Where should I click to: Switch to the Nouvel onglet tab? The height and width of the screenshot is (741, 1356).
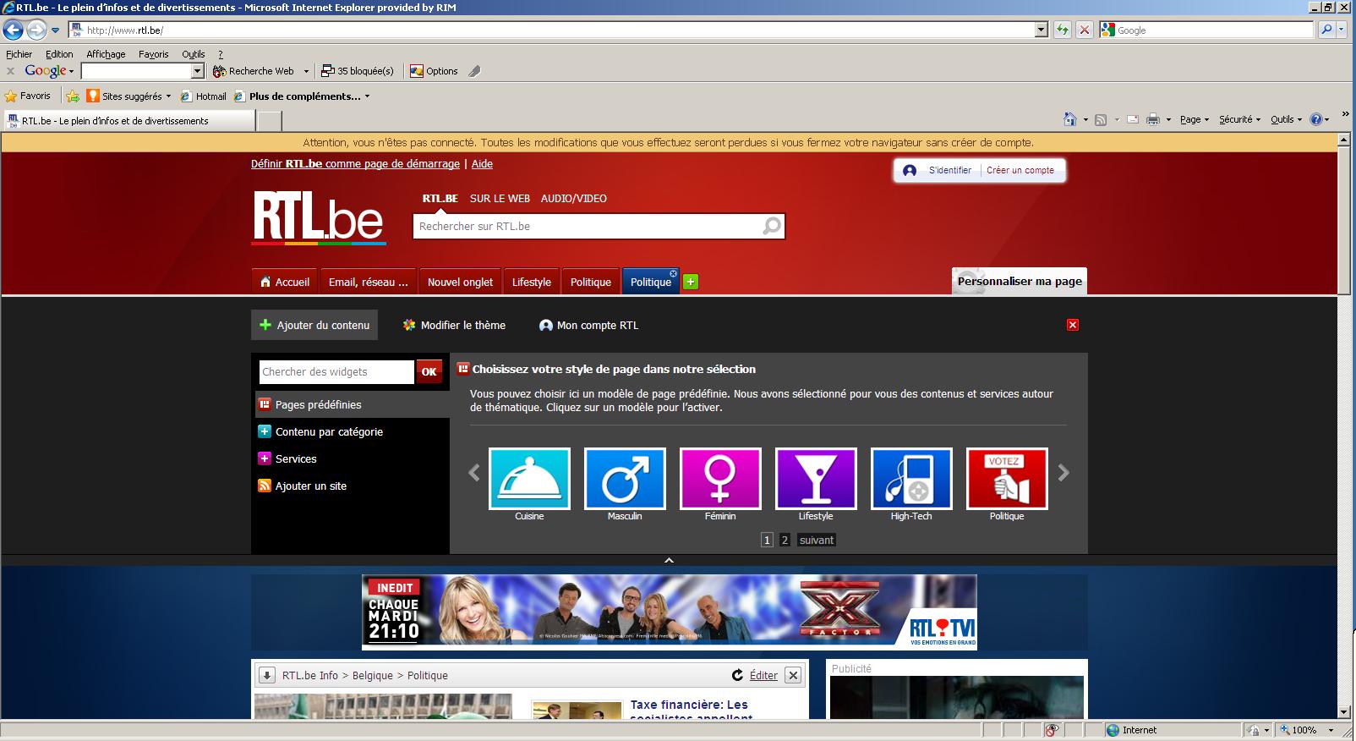(460, 282)
